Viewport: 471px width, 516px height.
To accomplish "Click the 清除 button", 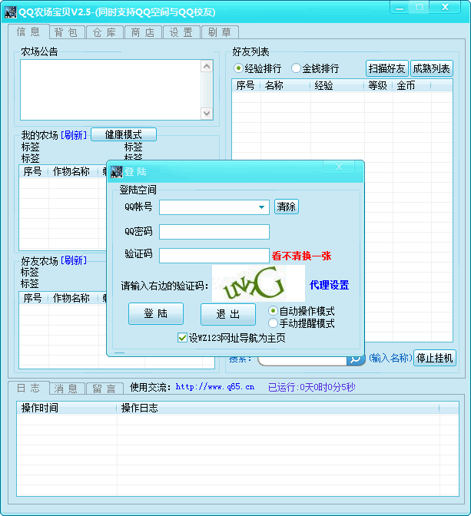I will pos(287,207).
